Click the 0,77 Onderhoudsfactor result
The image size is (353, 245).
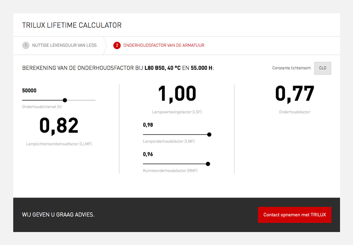tap(295, 94)
